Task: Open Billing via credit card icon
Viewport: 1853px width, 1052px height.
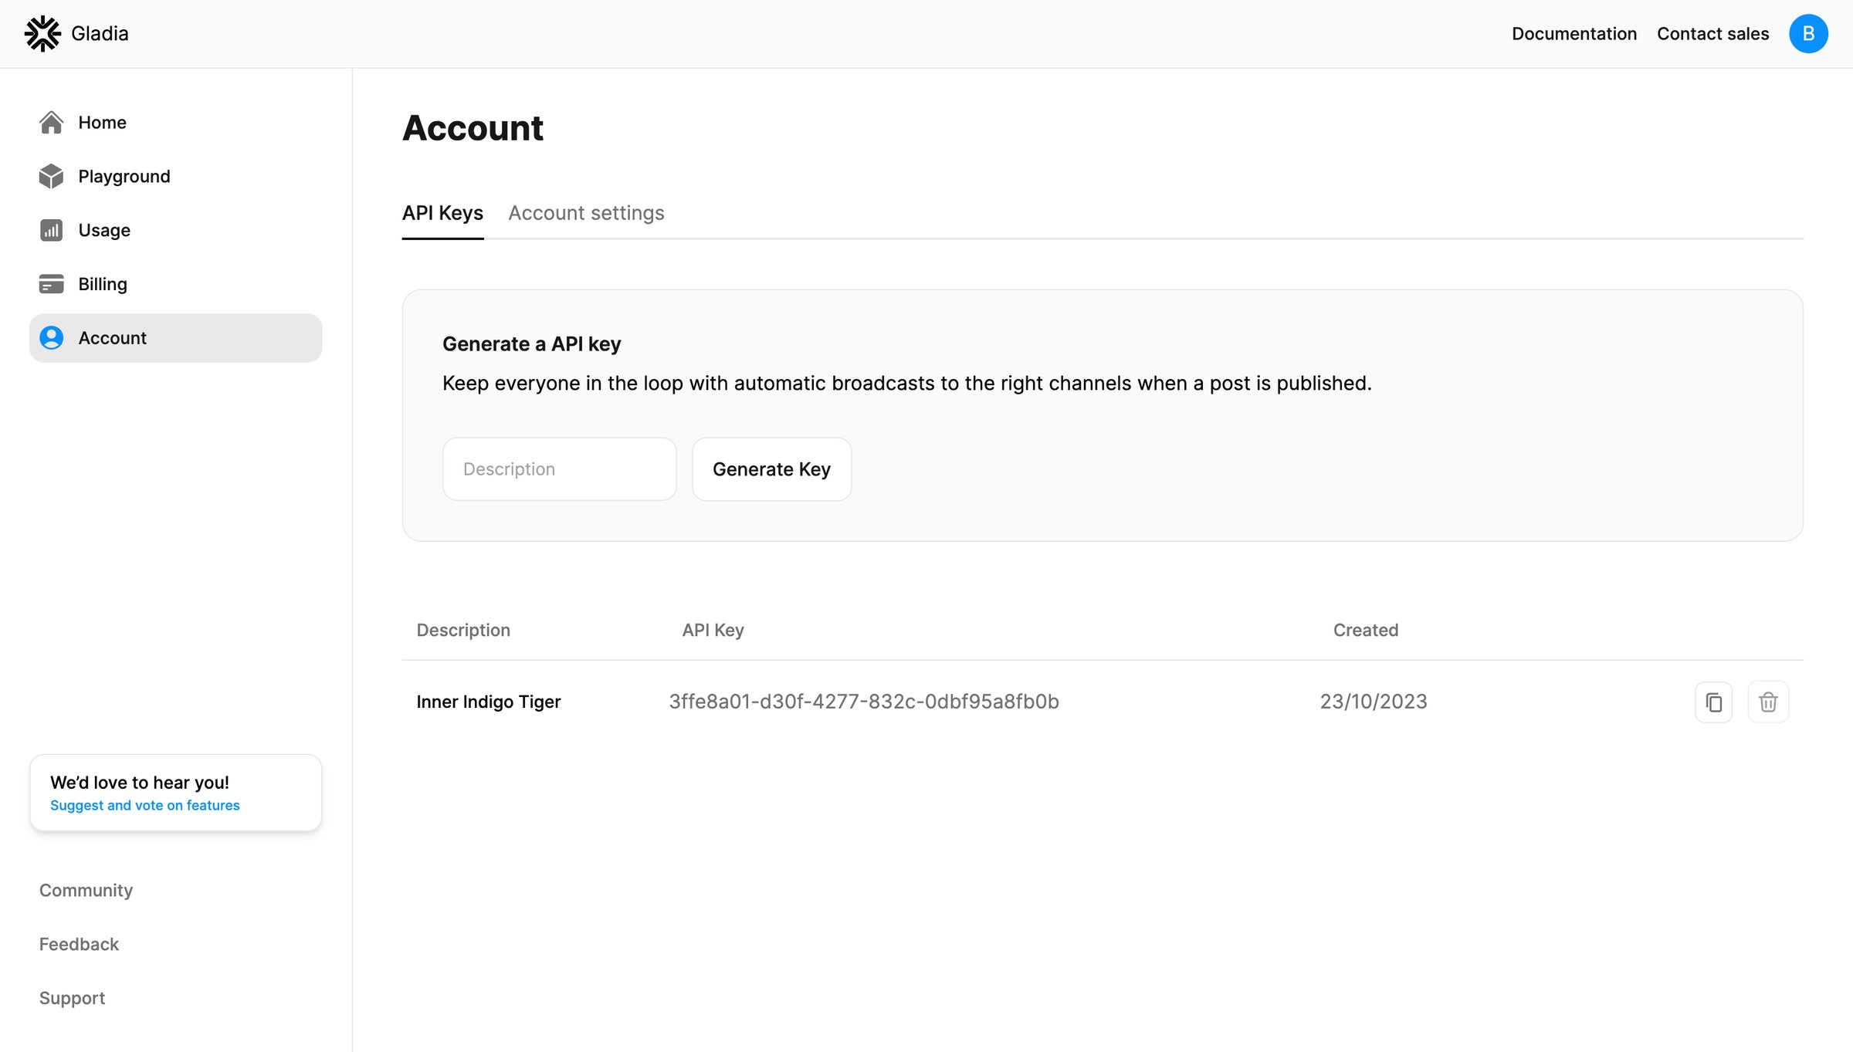Action: coord(51,284)
